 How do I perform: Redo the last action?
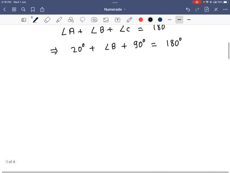pyautogui.click(x=197, y=10)
